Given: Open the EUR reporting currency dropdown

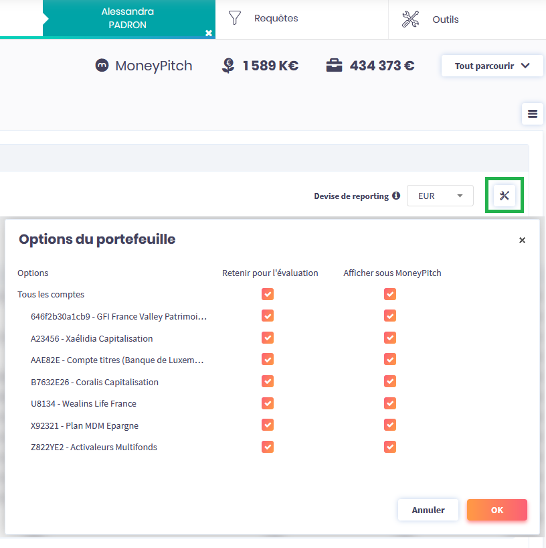Looking at the screenshot, I should click(440, 196).
